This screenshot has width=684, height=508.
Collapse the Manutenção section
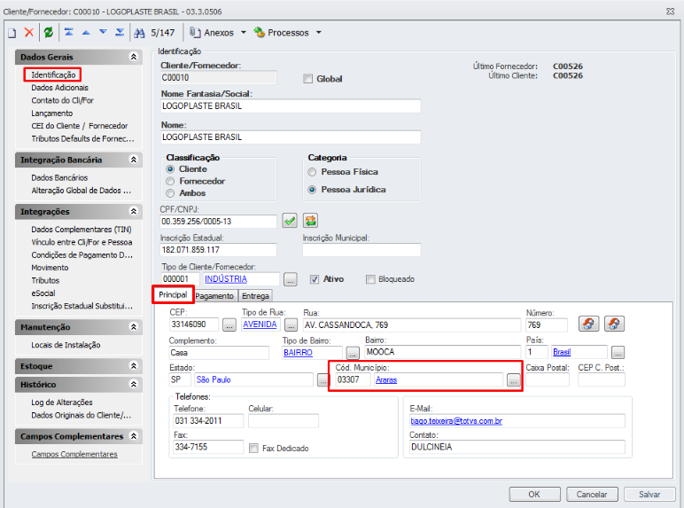[134, 327]
